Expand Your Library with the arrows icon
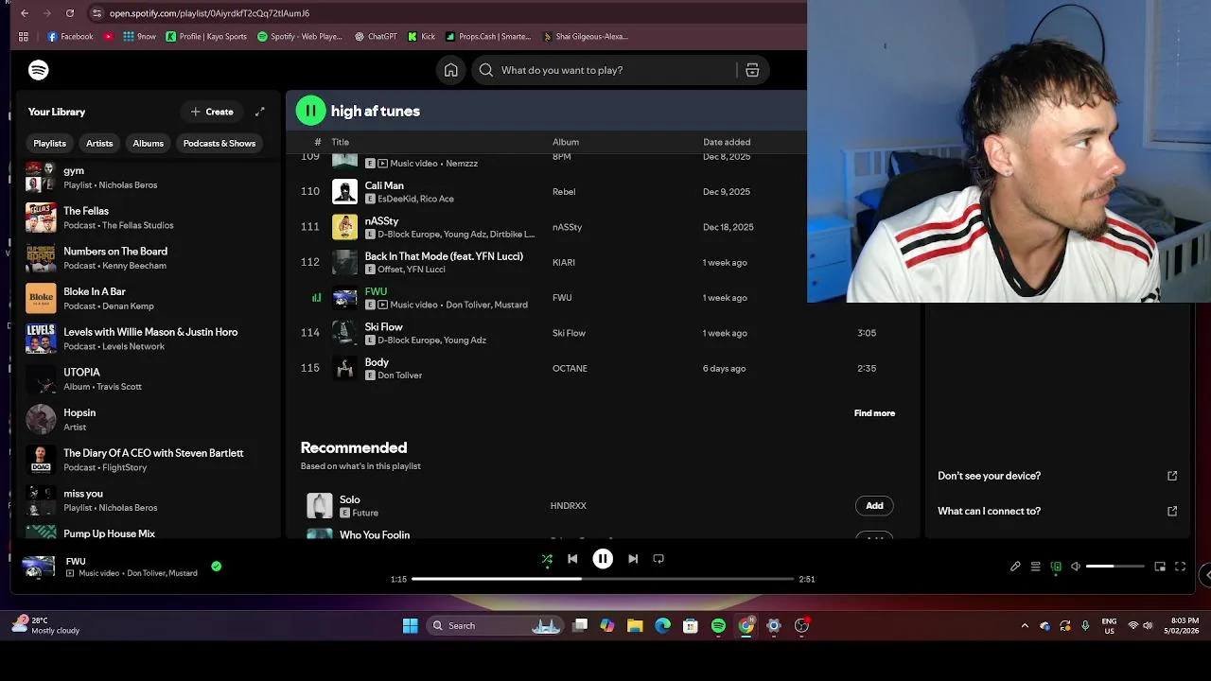 pos(260,112)
